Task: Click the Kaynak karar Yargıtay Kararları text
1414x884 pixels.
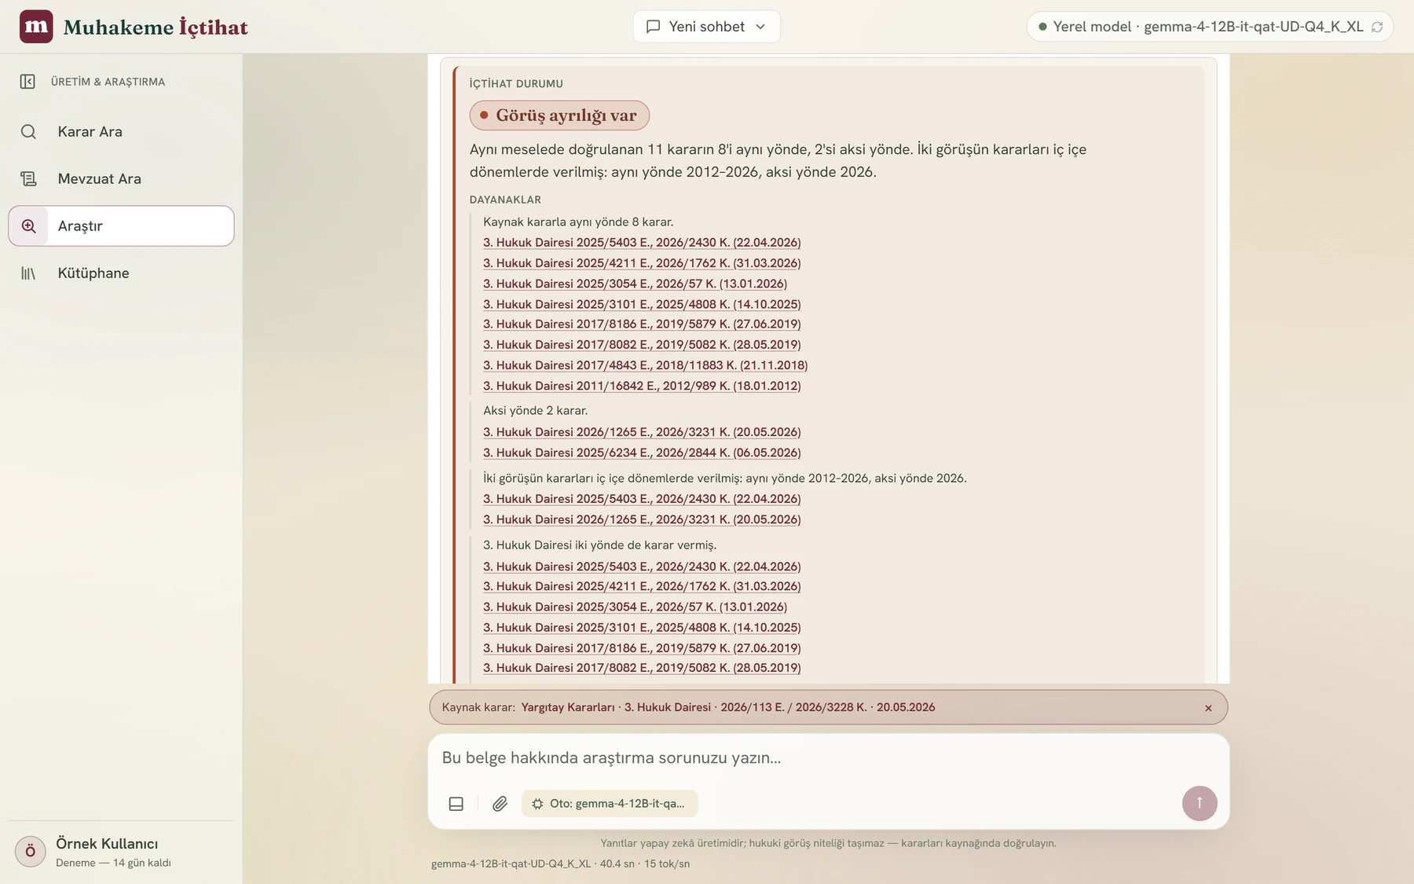Action: coord(688,707)
